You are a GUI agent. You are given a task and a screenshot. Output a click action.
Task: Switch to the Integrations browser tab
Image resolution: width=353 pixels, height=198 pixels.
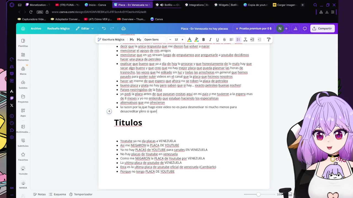(x=197, y=5)
